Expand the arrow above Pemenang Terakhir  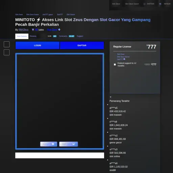coord(110,97)
